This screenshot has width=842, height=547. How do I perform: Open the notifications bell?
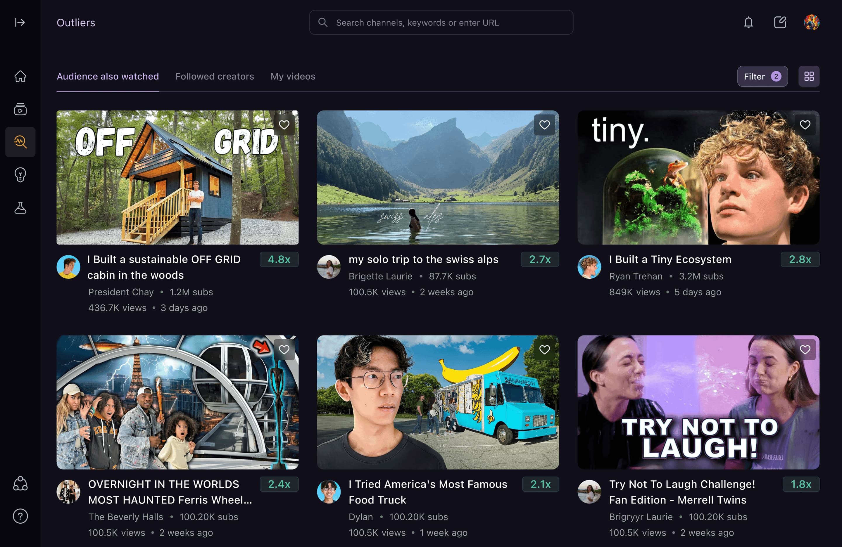[748, 22]
